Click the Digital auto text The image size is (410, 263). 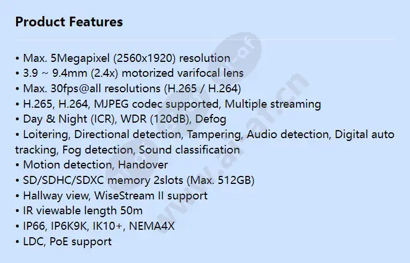[x=364, y=135]
